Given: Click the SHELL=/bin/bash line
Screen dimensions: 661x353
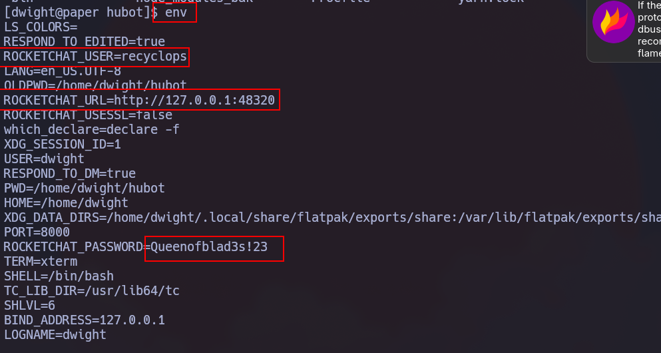Looking at the screenshot, I should click(x=59, y=276).
